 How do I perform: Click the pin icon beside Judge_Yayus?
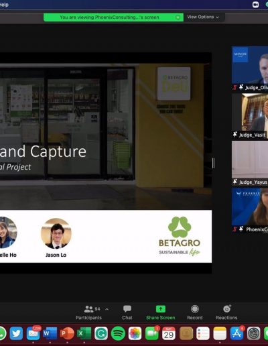(x=235, y=182)
